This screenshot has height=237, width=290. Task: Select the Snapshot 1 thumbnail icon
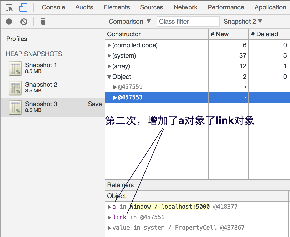click(x=15, y=68)
